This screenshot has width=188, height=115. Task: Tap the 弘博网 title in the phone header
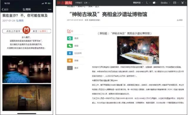click(x=27, y=9)
